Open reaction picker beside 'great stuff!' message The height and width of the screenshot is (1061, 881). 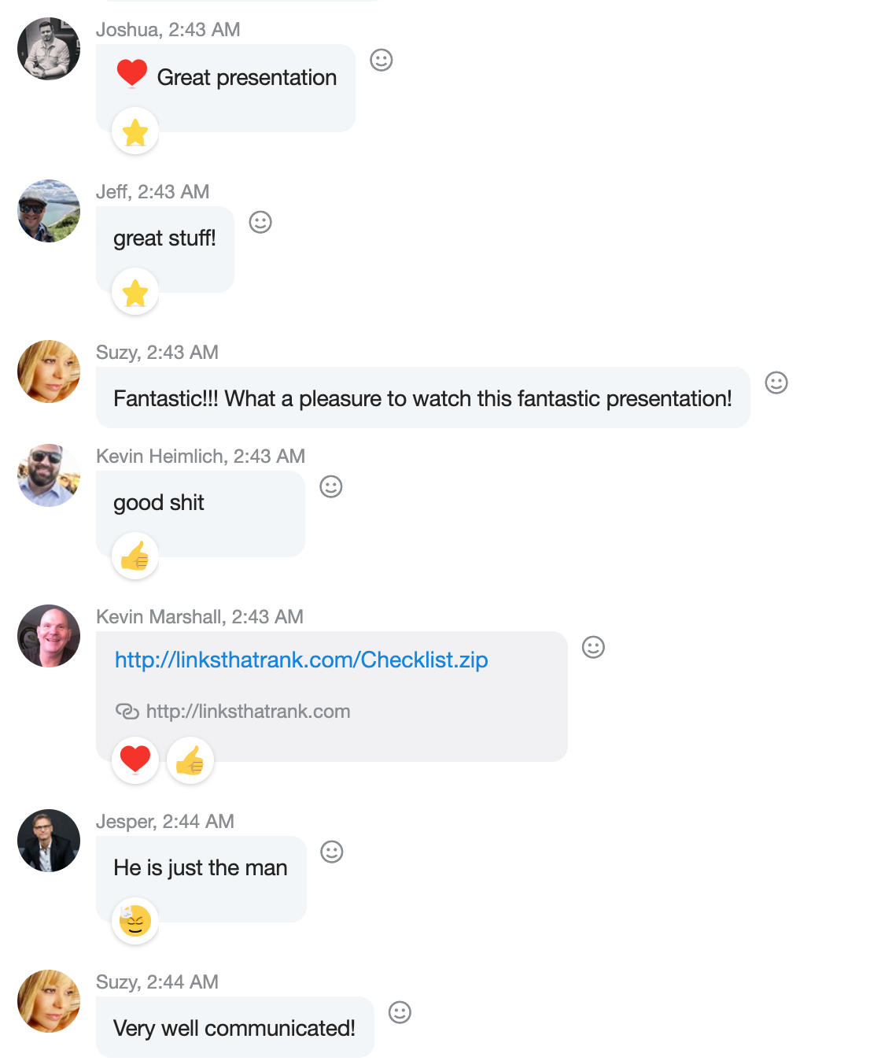pyautogui.click(x=260, y=222)
